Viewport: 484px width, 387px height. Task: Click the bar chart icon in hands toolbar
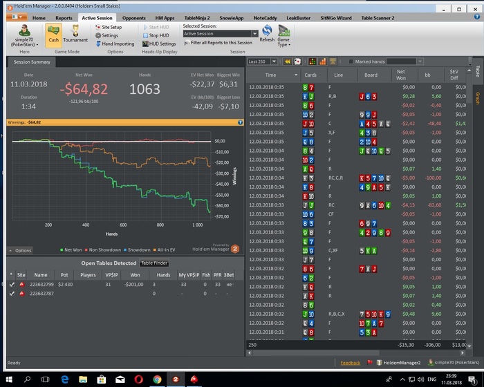323,62
